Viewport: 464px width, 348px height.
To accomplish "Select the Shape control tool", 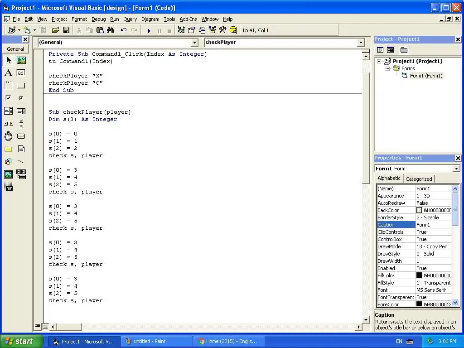I will 9,162.
